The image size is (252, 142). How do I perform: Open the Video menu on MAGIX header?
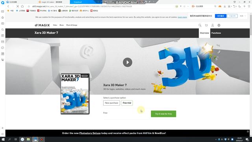55,25
